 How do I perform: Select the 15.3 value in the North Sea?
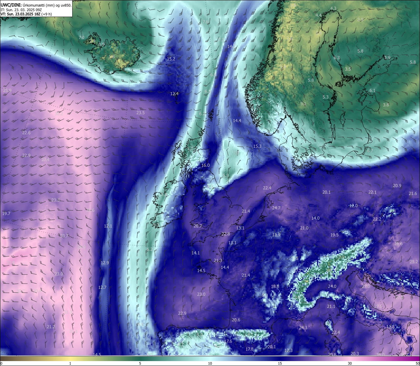point(257,146)
